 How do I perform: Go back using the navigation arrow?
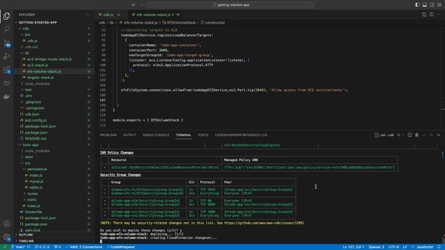coord(133,5)
